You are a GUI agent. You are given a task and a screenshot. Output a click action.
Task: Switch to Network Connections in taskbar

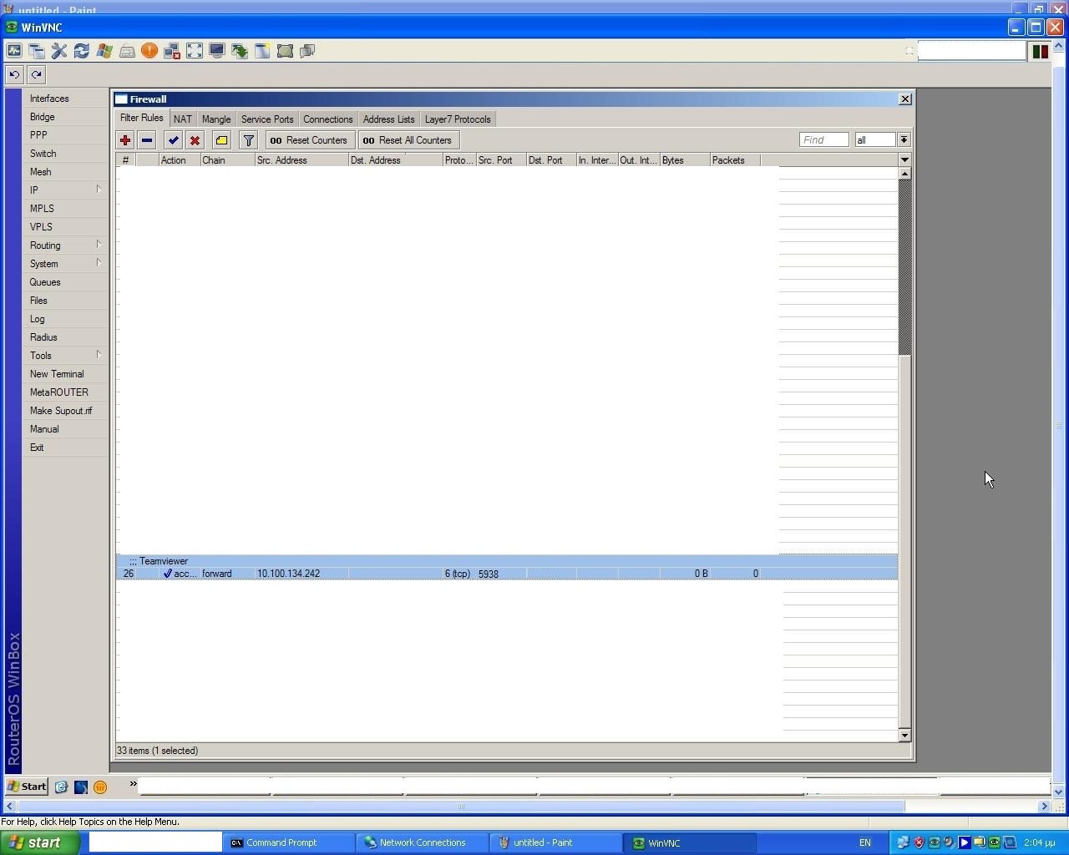click(x=422, y=842)
